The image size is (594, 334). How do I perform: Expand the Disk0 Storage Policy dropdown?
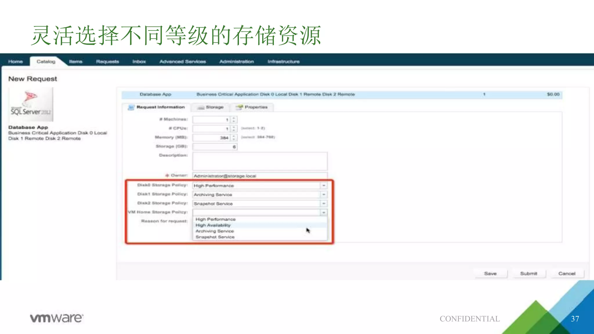point(324,186)
